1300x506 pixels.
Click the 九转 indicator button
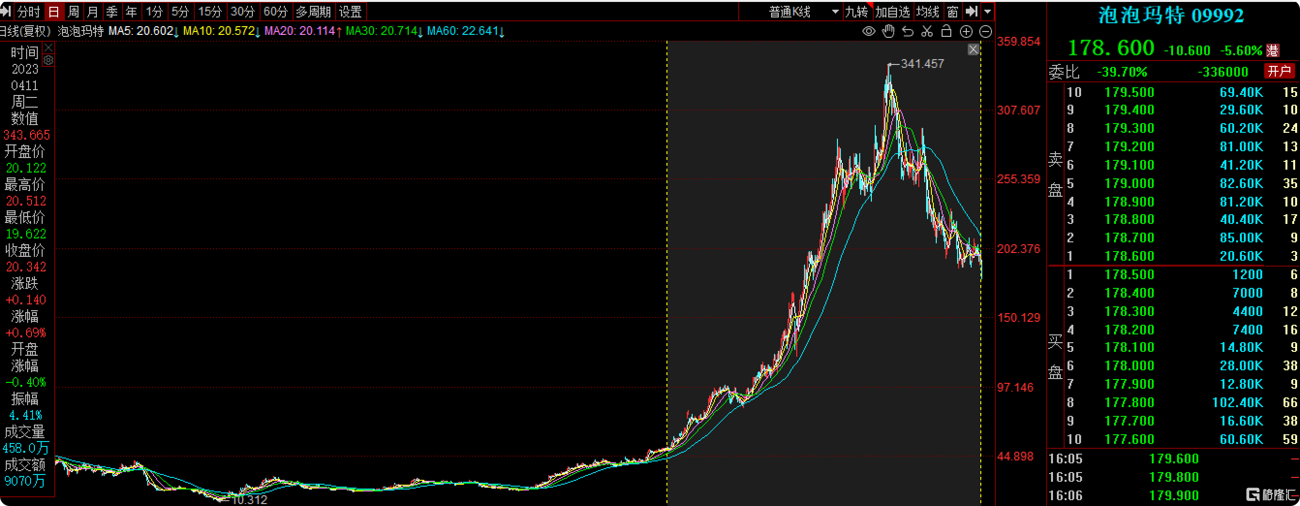(857, 12)
